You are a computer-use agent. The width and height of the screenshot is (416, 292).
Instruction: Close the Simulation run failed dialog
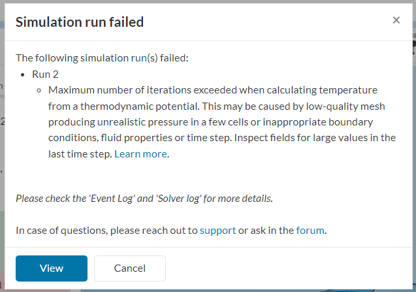tap(396, 20)
